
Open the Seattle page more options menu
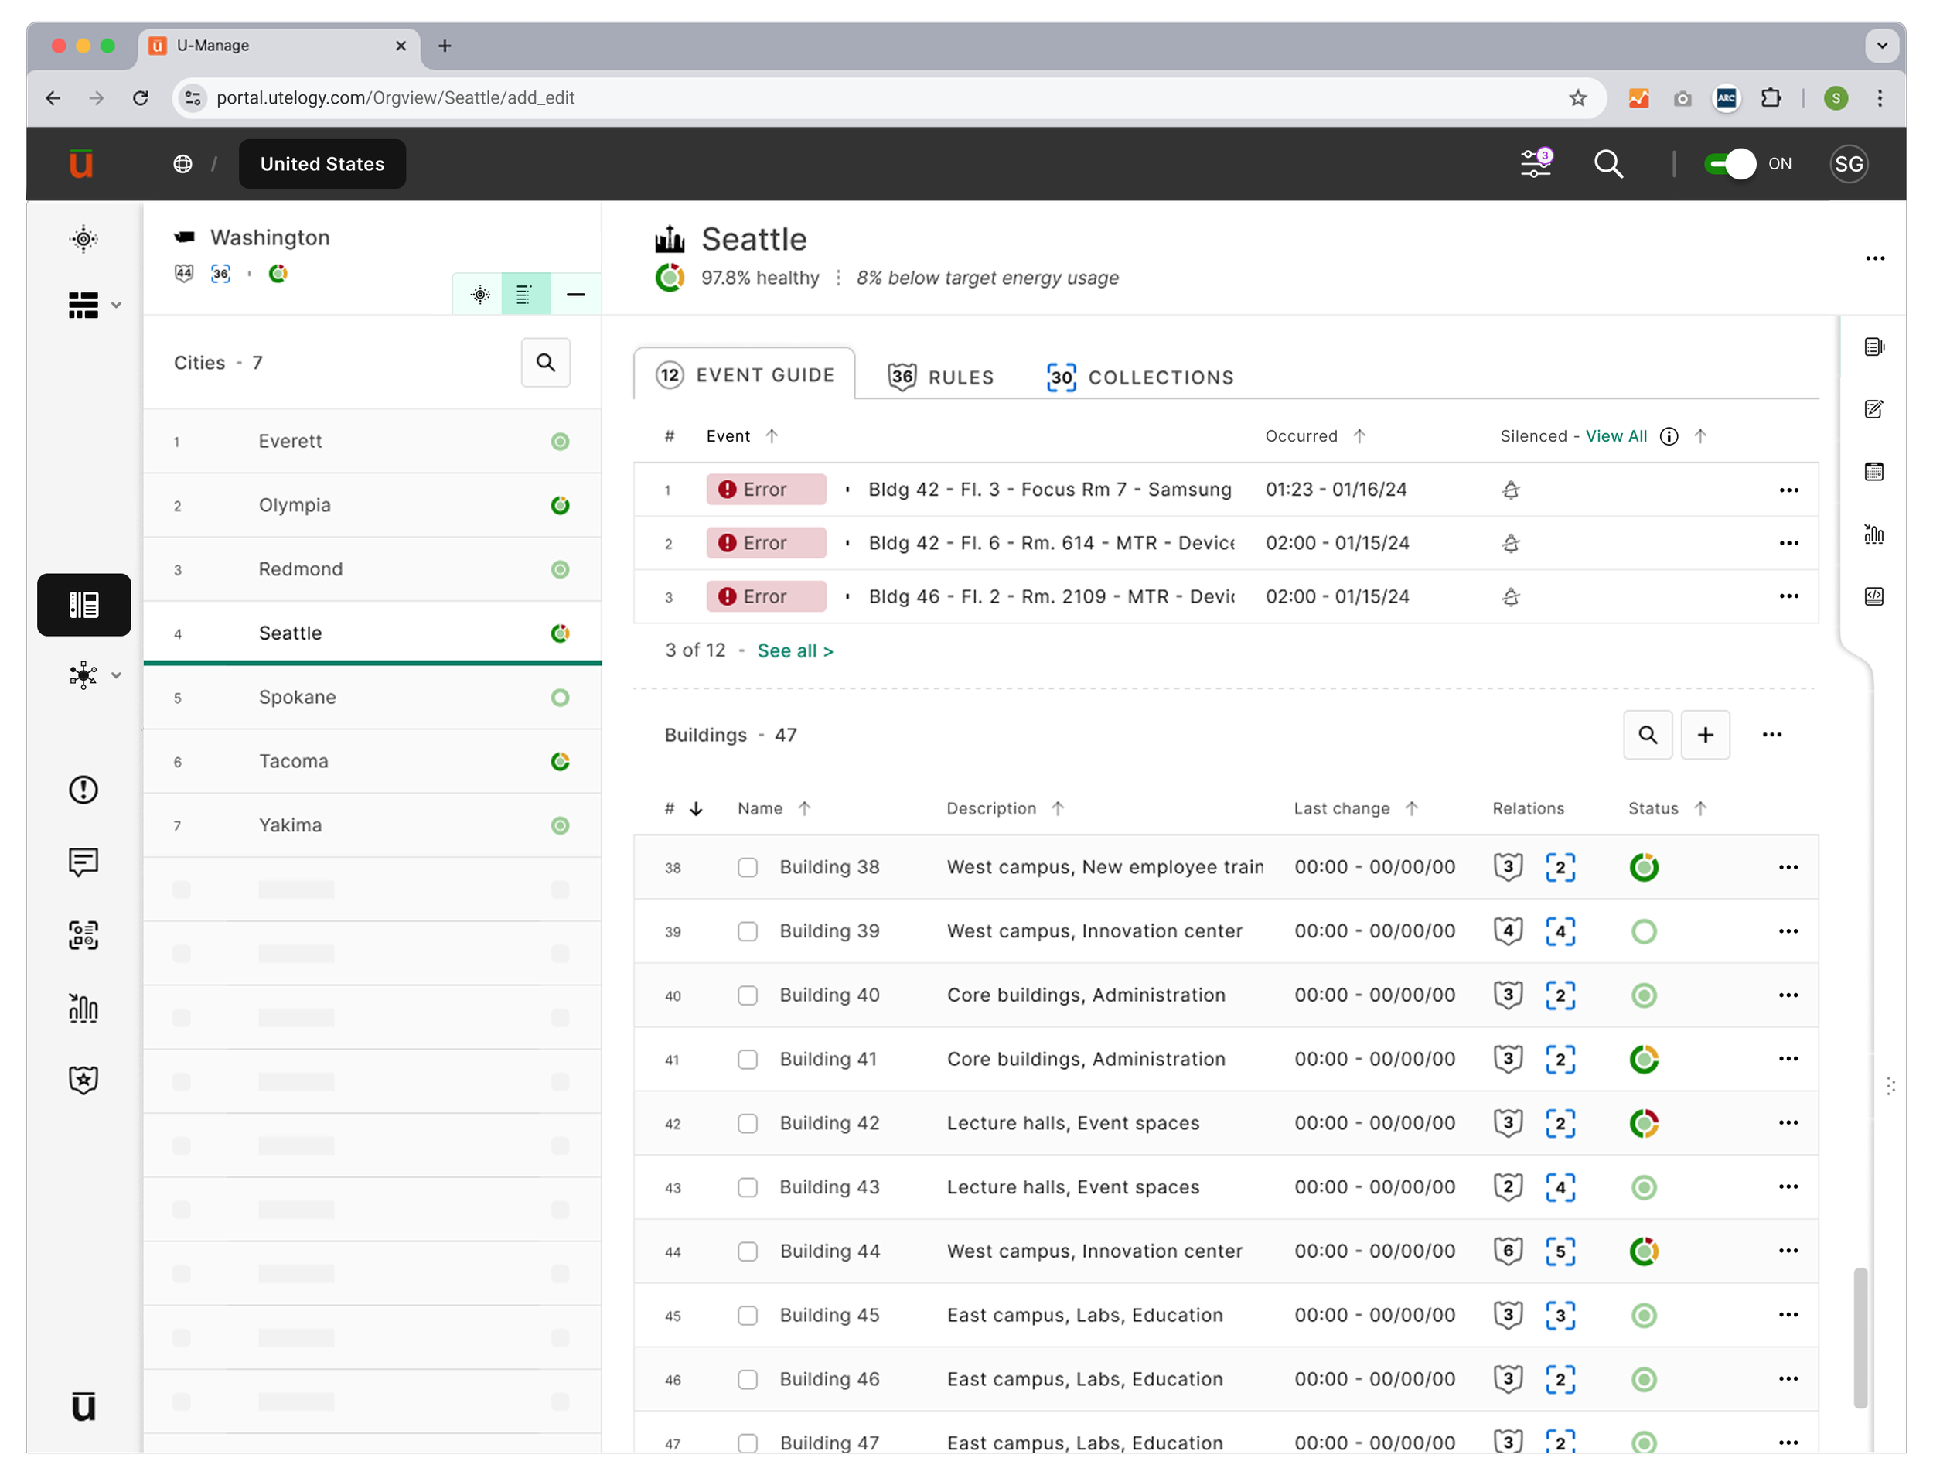pos(1875,258)
